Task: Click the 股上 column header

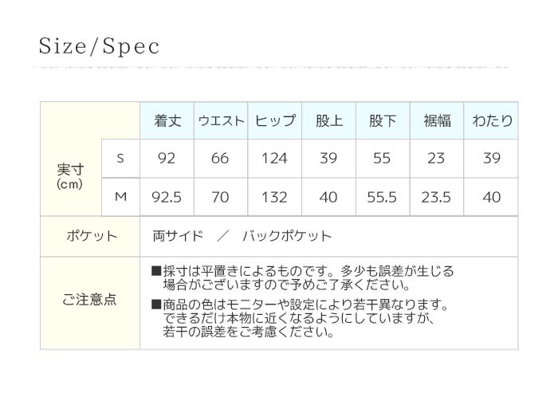Action: 328,120
